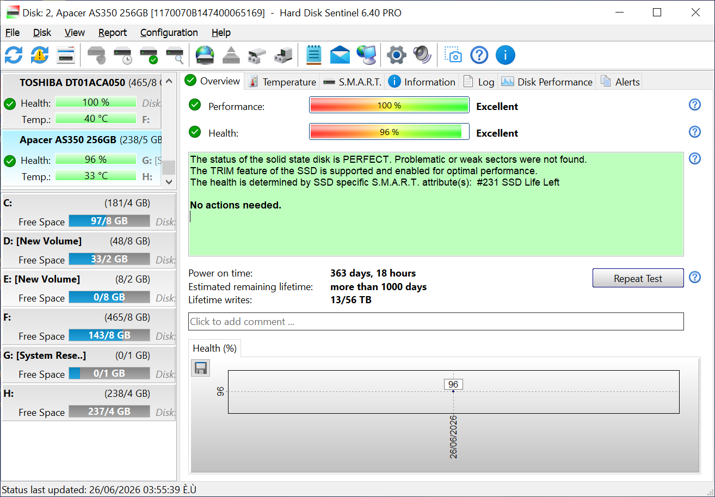Screen dimensions: 715x497
Task: Switch to the S.M.A.R.T. tab
Action: click(353, 82)
